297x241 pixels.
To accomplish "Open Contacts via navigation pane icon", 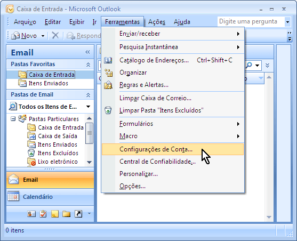I will click(x=31, y=214).
